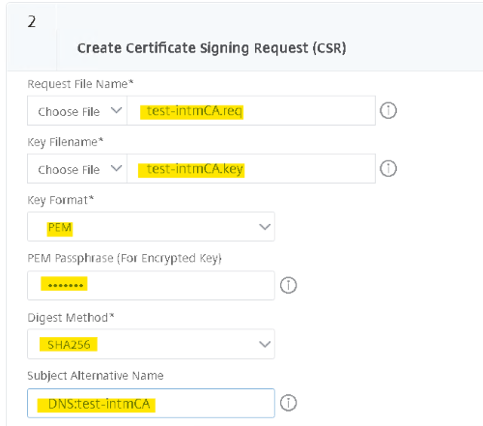Image resolution: width=483 pixels, height=426 pixels.
Task: Click the Key Format label
Action: [x=61, y=200]
